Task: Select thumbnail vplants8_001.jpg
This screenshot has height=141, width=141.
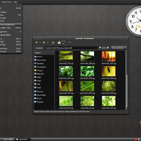Action: click(66, 56)
